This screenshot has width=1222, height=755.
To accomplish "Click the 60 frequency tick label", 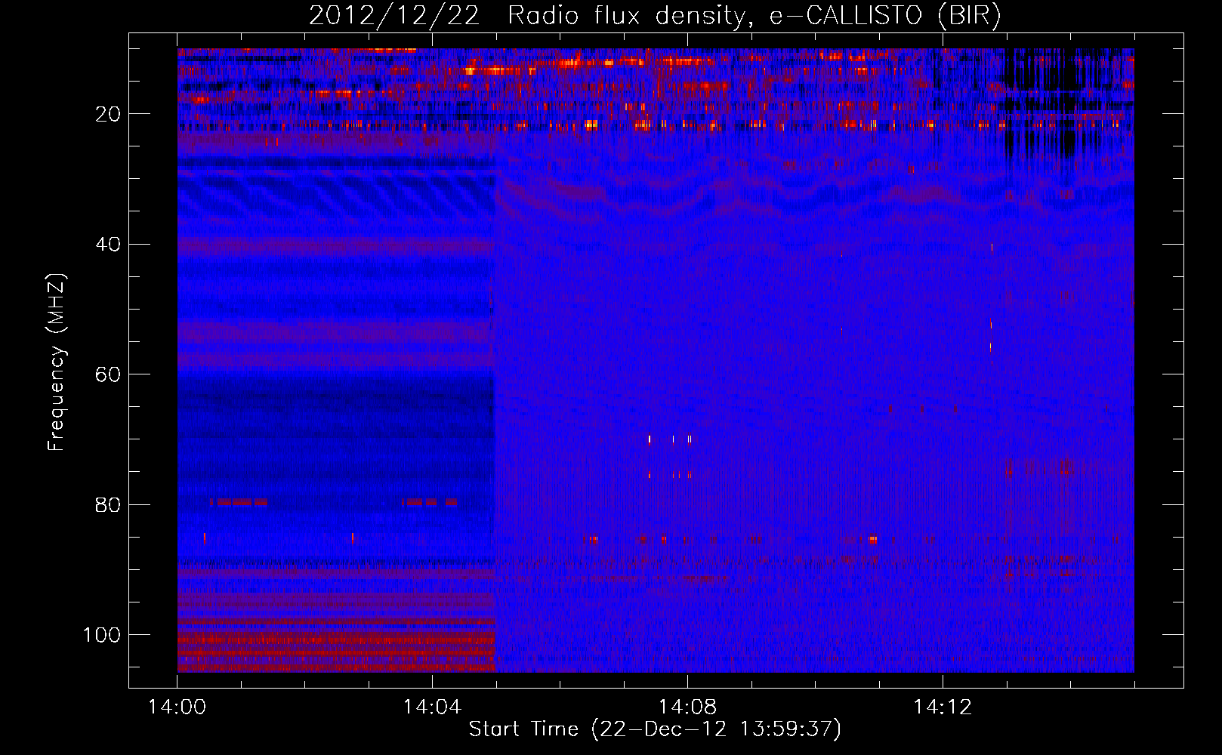I will [109, 374].
